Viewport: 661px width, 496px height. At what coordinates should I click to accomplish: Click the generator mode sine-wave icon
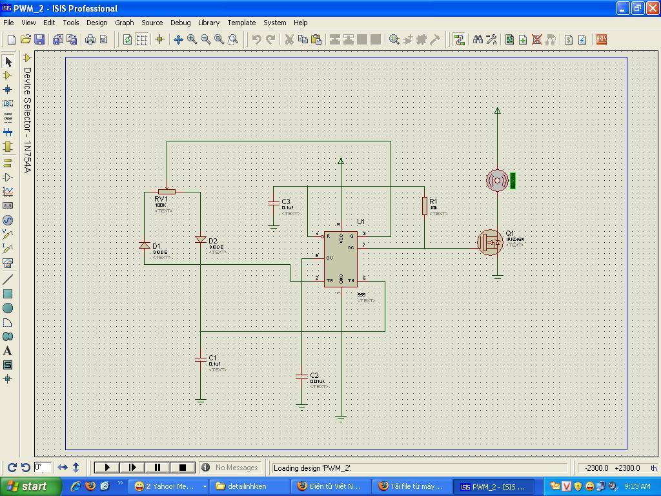8,220
